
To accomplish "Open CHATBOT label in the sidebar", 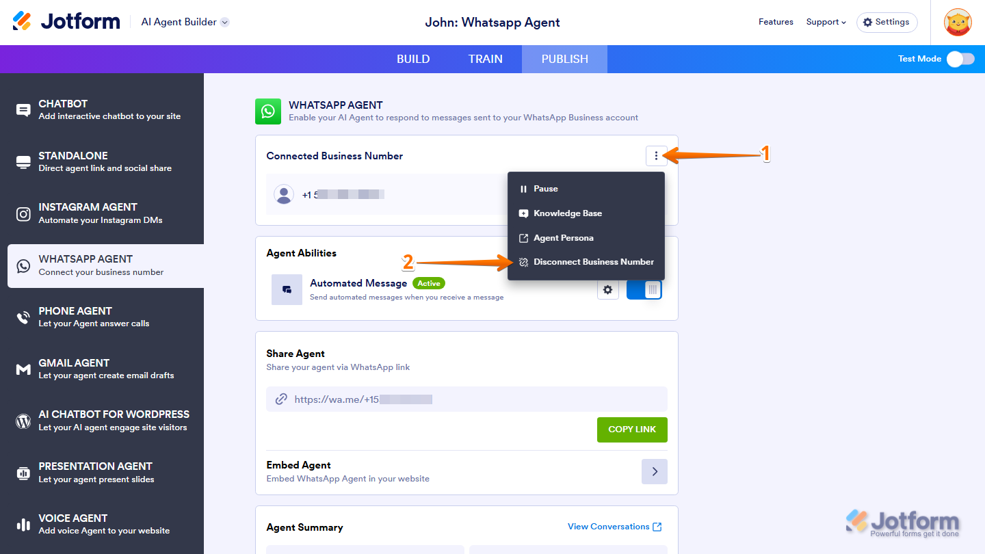I will coord(63,104).
